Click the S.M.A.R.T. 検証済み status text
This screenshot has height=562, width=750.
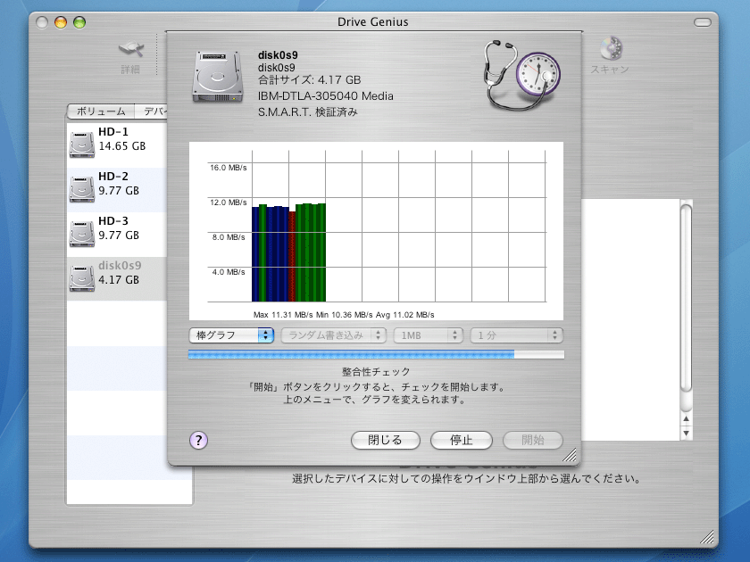point(307,112)
